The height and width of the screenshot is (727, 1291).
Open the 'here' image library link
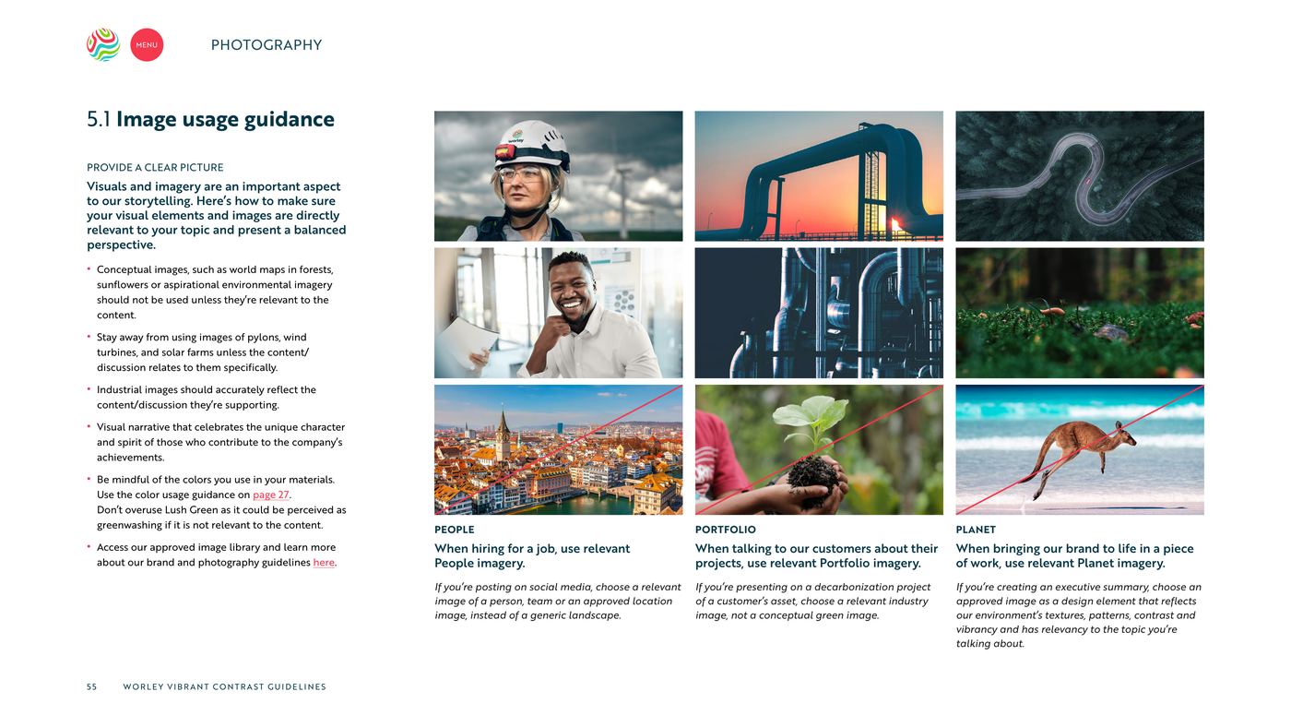324,563
